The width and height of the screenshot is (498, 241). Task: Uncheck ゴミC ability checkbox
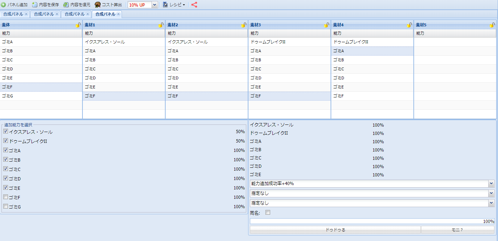5,169
